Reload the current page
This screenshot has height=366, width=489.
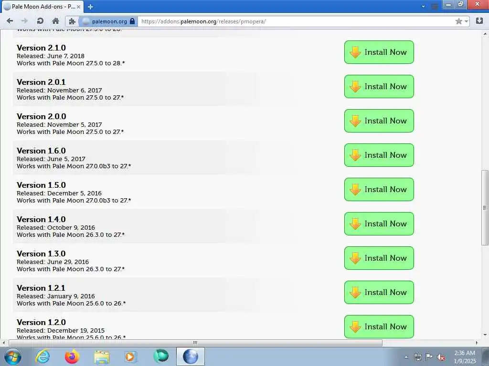40,21
